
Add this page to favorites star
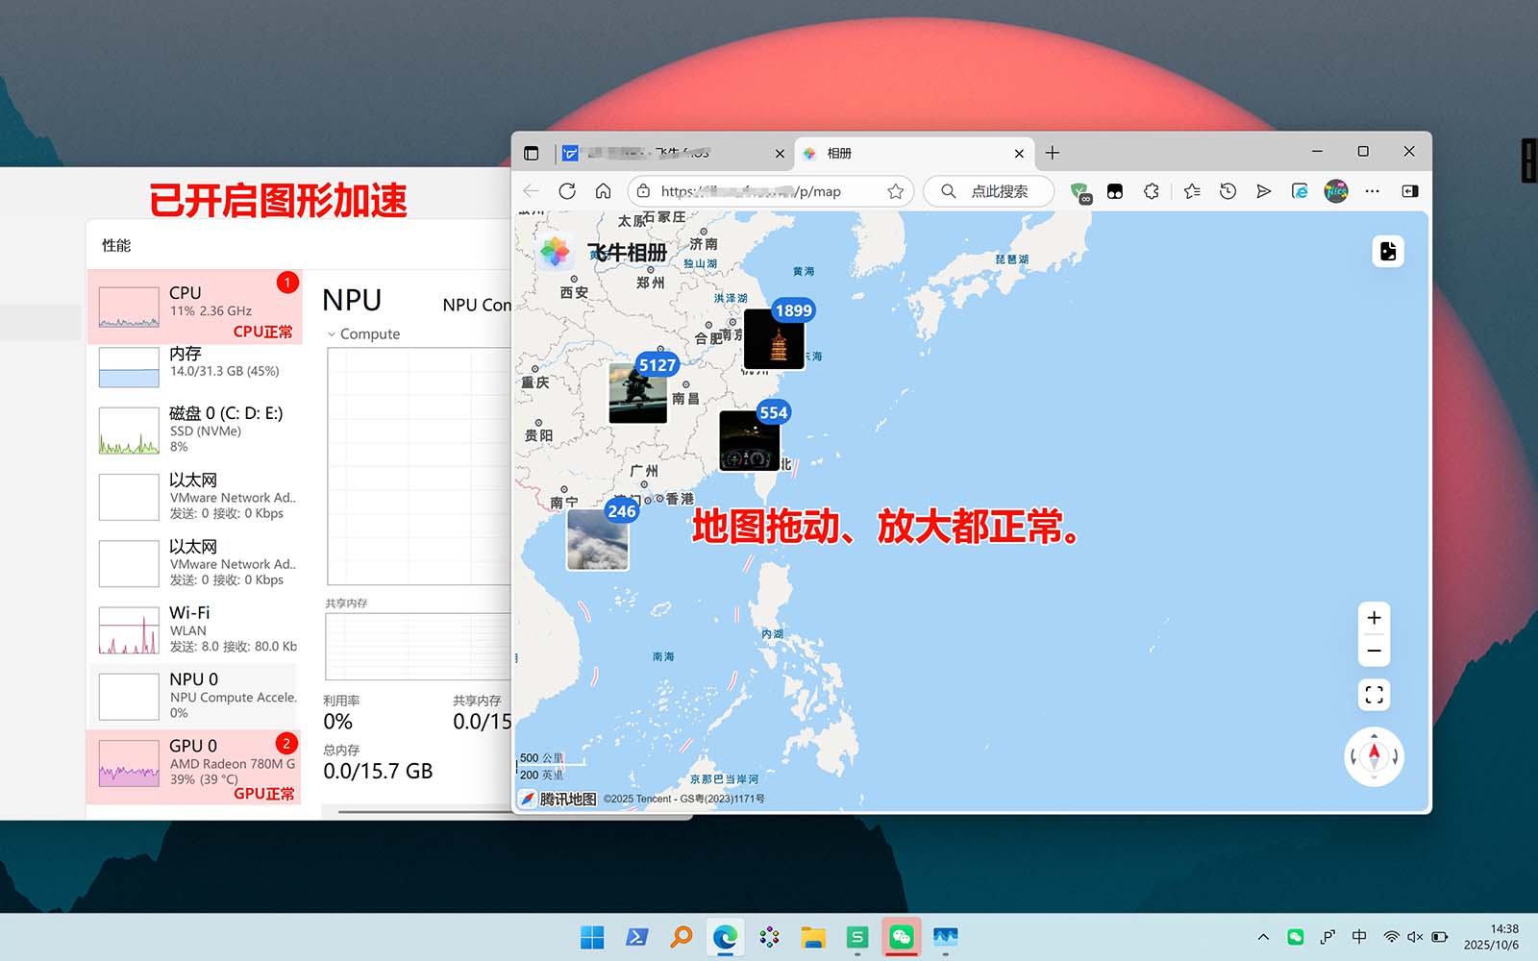click(896, 191)
